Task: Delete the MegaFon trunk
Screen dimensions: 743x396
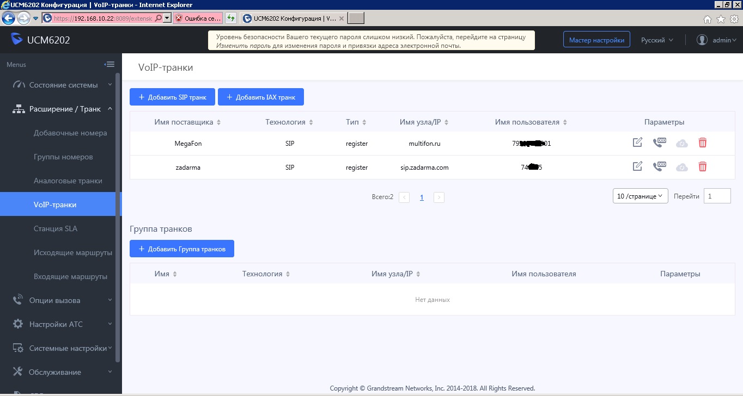Action: pyautogui.click(x=703, y=143)
